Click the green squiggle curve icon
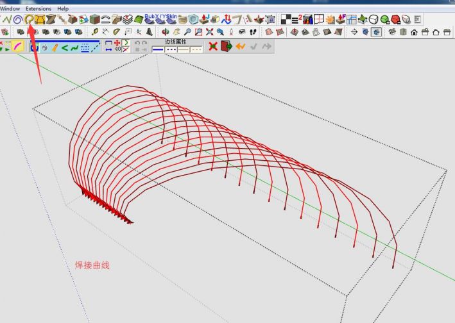Screen dimensions: 455x323 point(74,47)
